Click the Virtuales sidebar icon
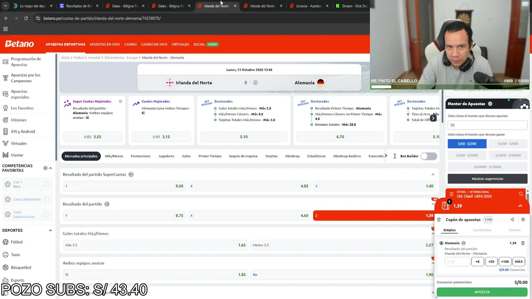The height and width of the screenshot is (299, 532). coord(5,143)
